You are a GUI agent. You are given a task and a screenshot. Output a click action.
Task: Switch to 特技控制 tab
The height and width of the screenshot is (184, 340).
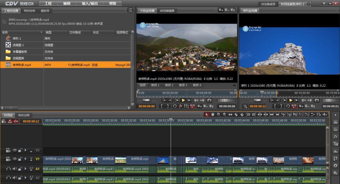(29, 11)
